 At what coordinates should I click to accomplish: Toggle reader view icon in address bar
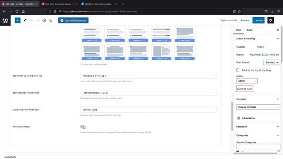(234, 11)
